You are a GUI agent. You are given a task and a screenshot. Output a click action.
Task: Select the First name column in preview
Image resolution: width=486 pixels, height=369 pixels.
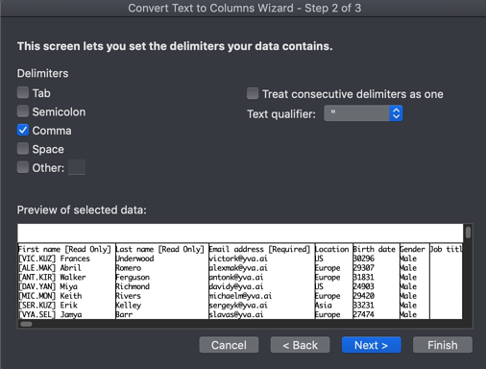click(x=66, y=282)
